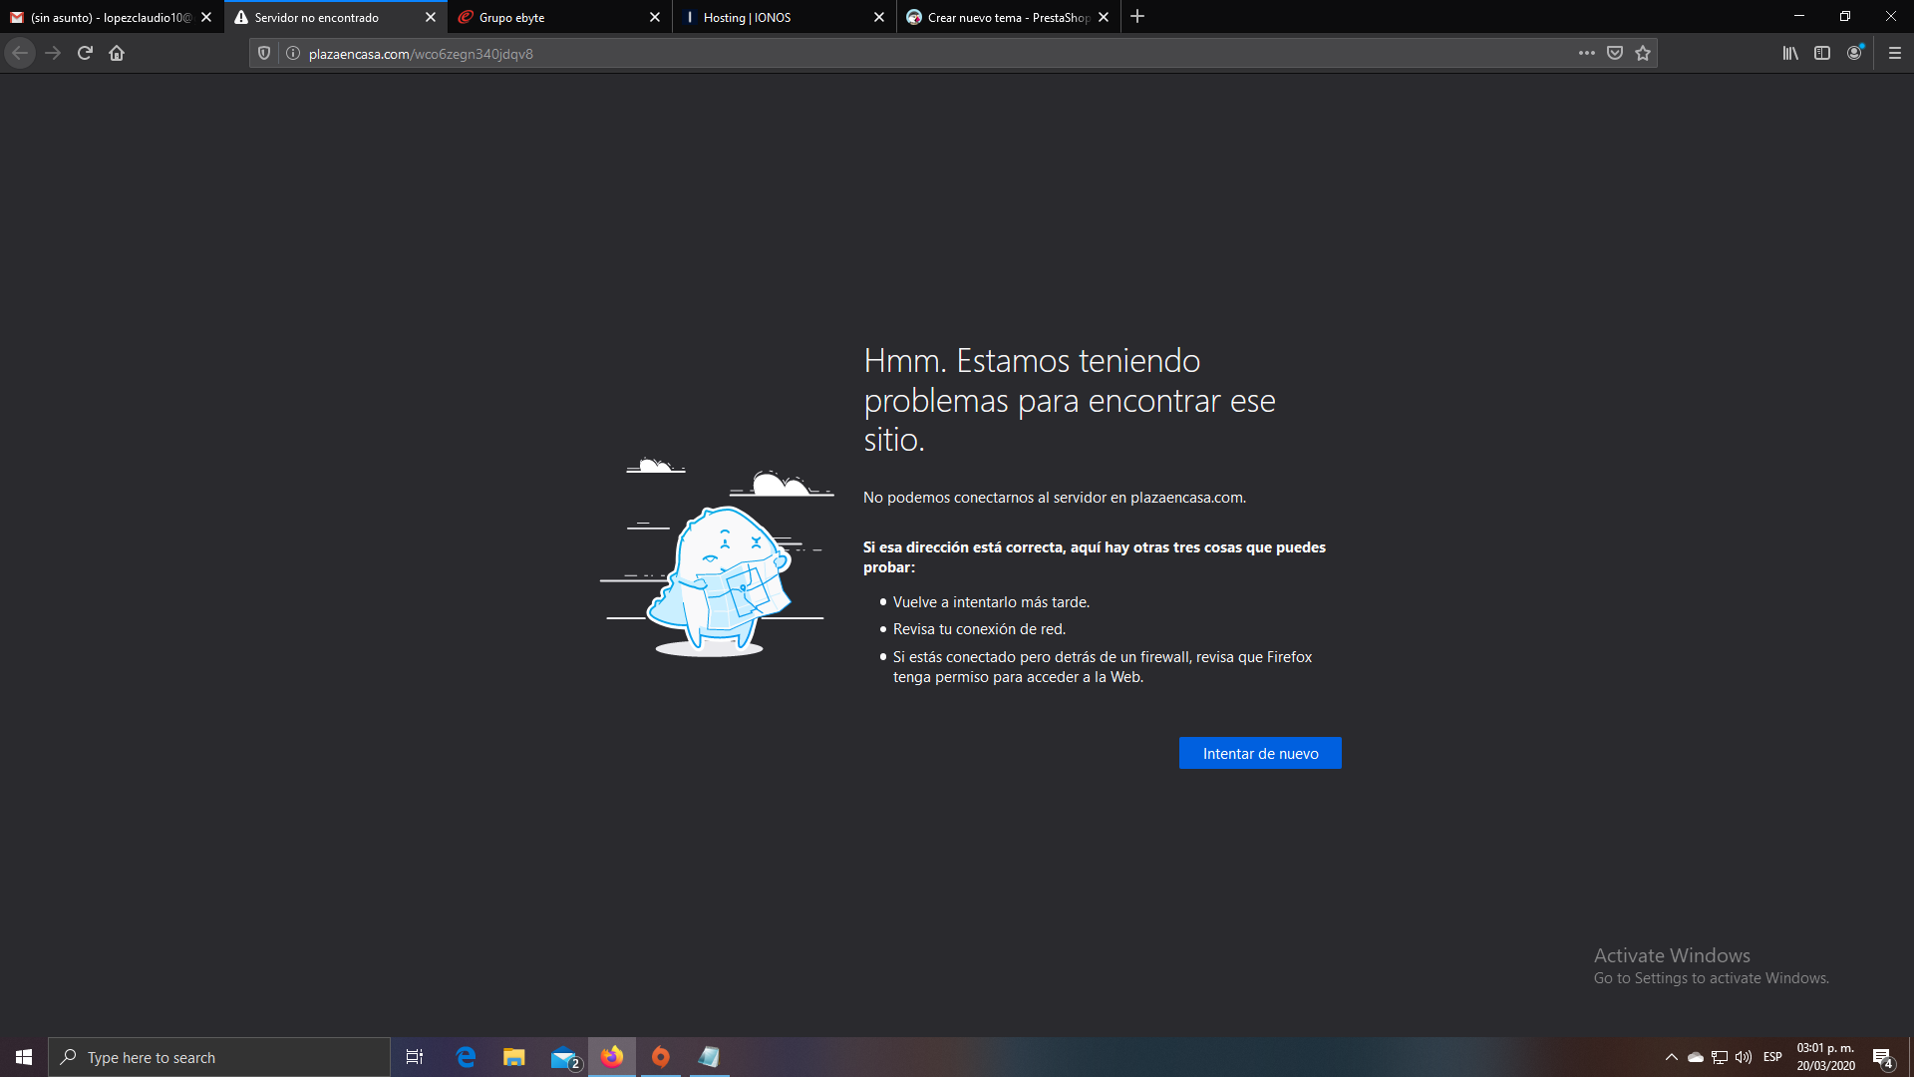Viewport: 1914px width, 1077px height.
Task: Save page to Pocket
Action: click(x=1615, y=53)
